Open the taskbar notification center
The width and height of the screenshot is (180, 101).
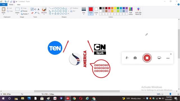tap(176, 98)
